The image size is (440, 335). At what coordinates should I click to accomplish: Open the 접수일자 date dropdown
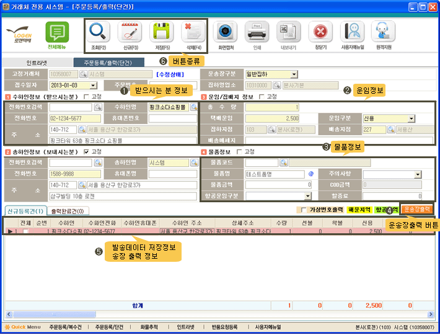pos(93,86)
